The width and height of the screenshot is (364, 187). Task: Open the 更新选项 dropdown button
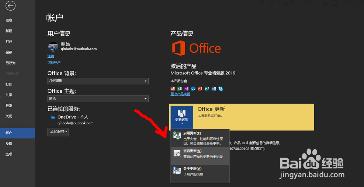click(182, 117)
